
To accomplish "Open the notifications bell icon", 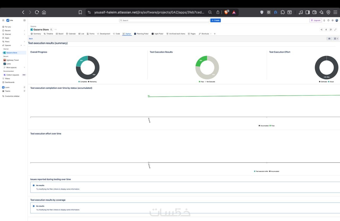I will click(x=324, y=20).
